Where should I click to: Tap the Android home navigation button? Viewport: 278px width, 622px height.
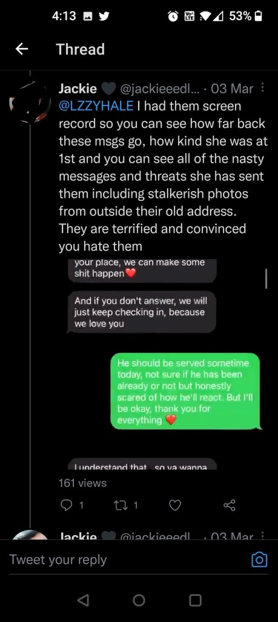139,600
